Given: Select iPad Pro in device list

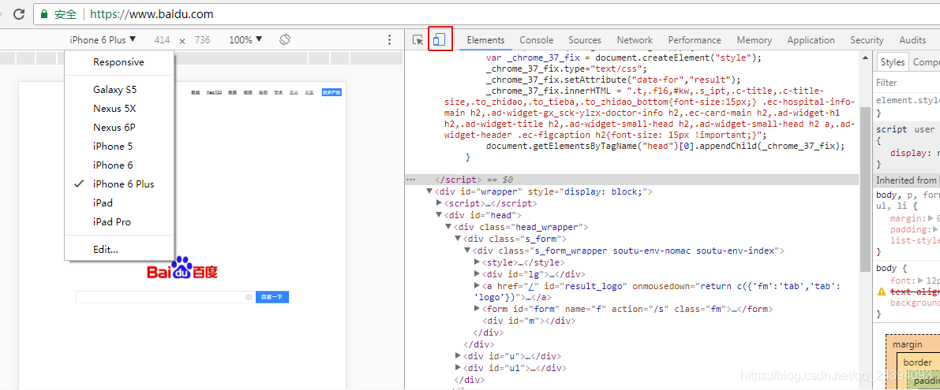Looking at the screenshot, I should (x=112, y=222).
